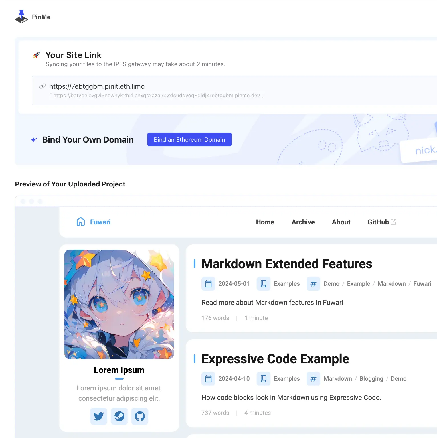437x438 pixels.
Task: Click the Fuwari home icon
Action: point(81,222)
